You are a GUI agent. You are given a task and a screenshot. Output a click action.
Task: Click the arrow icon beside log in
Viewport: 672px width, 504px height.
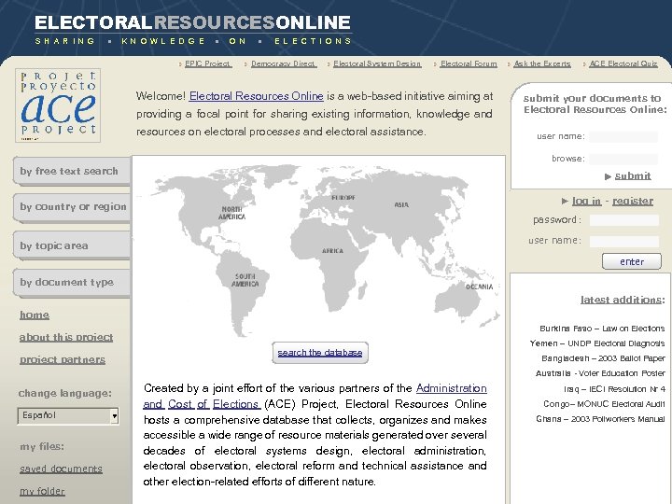pyautogui.click(x=565, y=201)
